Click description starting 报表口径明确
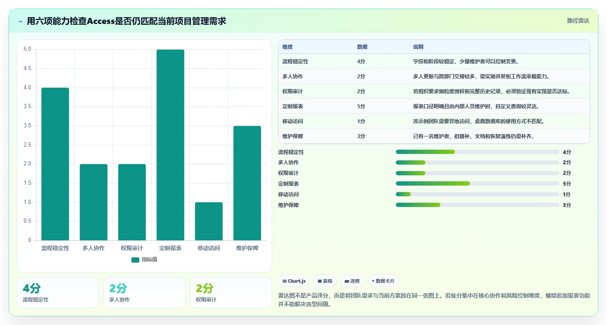 [476, 106]
